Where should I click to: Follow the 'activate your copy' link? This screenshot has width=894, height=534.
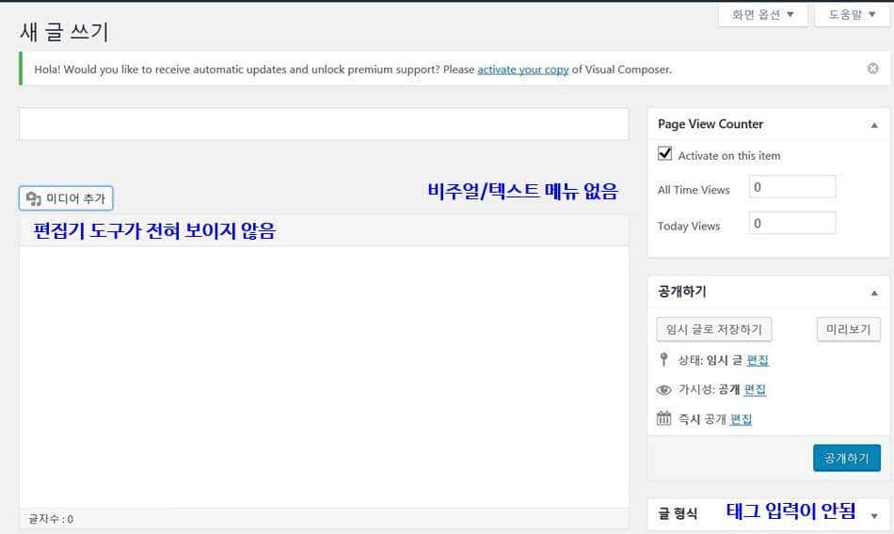(523, 70)
